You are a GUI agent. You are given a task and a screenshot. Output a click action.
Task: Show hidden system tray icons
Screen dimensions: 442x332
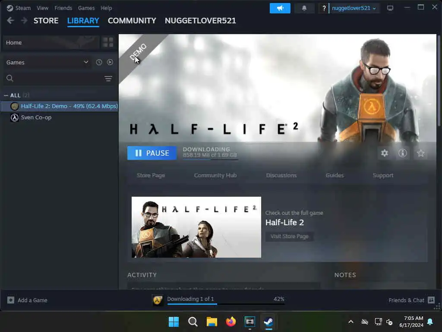click(x=351, y=322)
